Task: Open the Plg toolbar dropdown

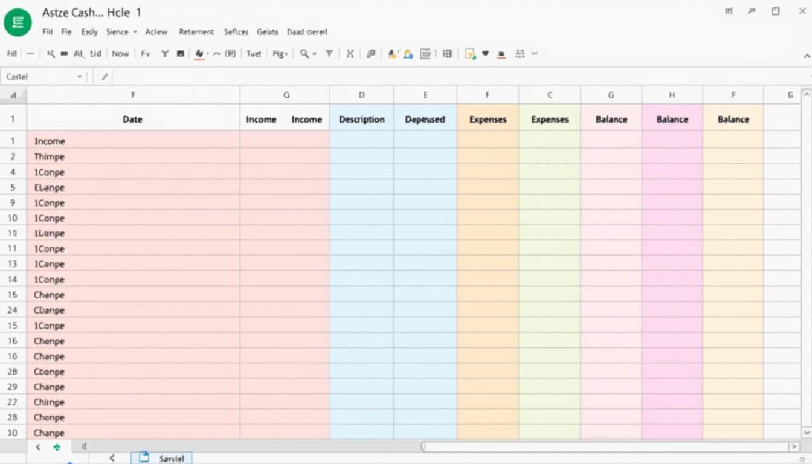Action: pos(280,54)
